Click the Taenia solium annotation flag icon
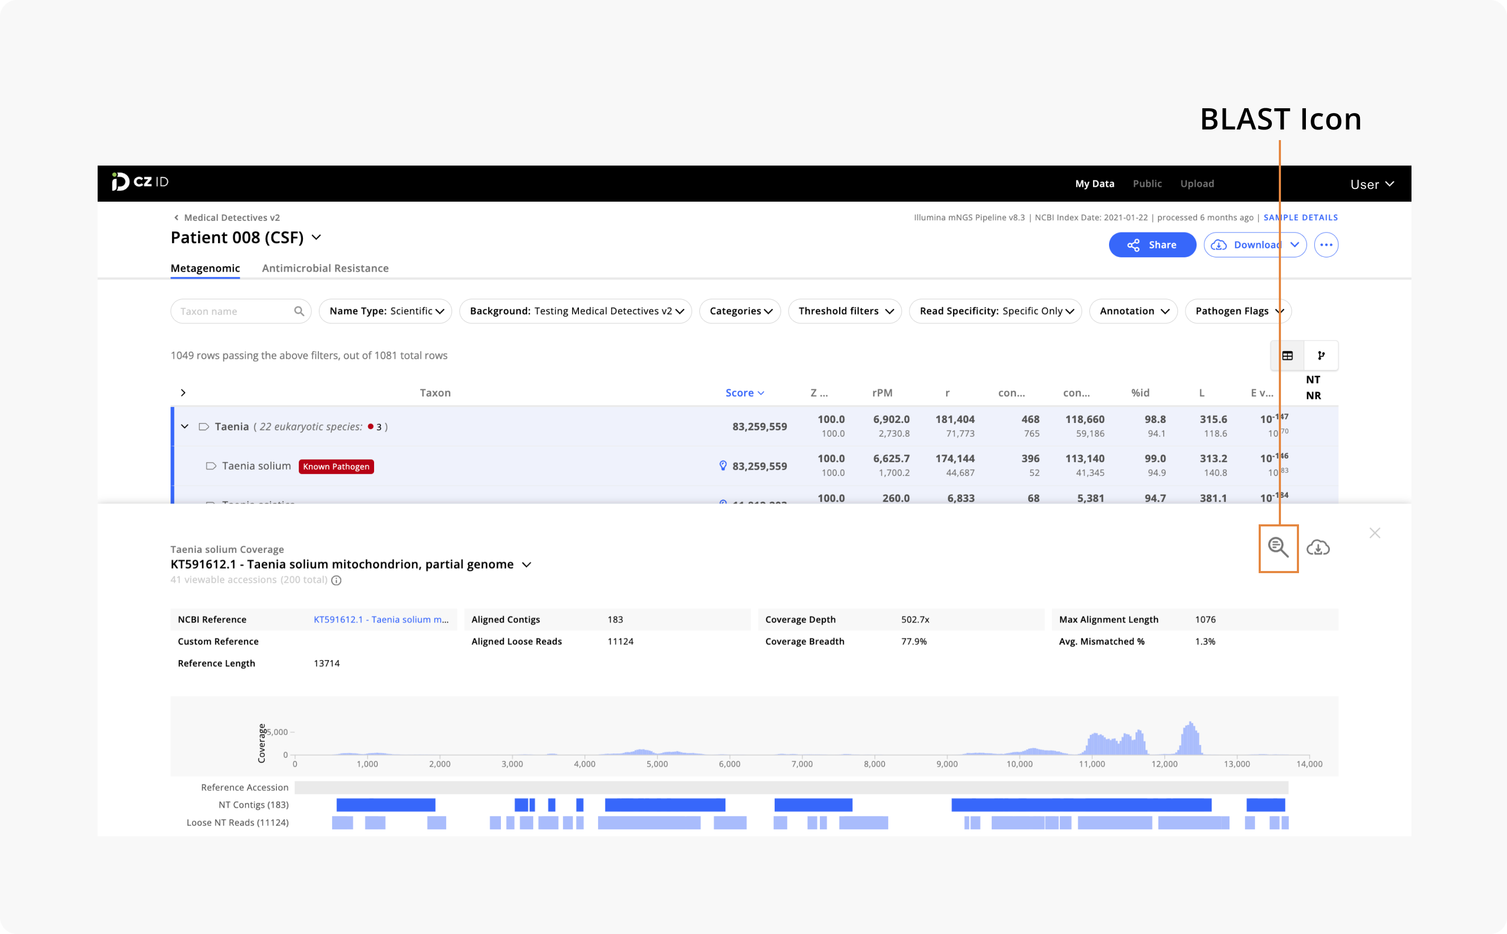Screen dimensions: 1507x934 coord(211,466)
